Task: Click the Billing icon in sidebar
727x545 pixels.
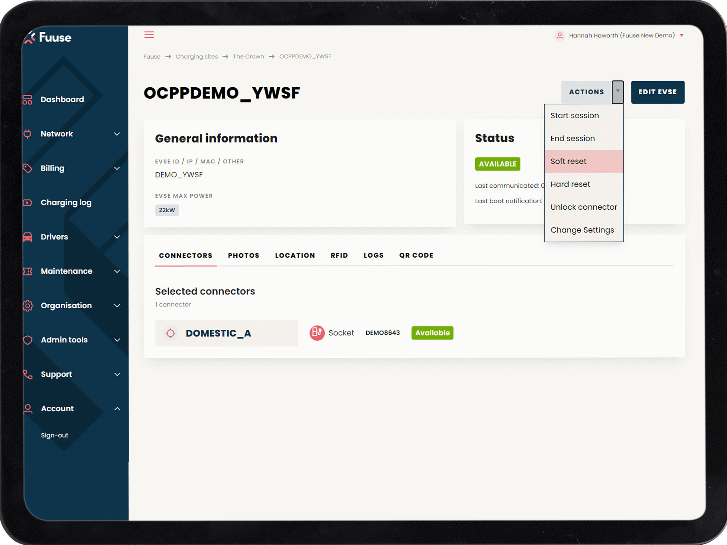Action: coord(27,168)
